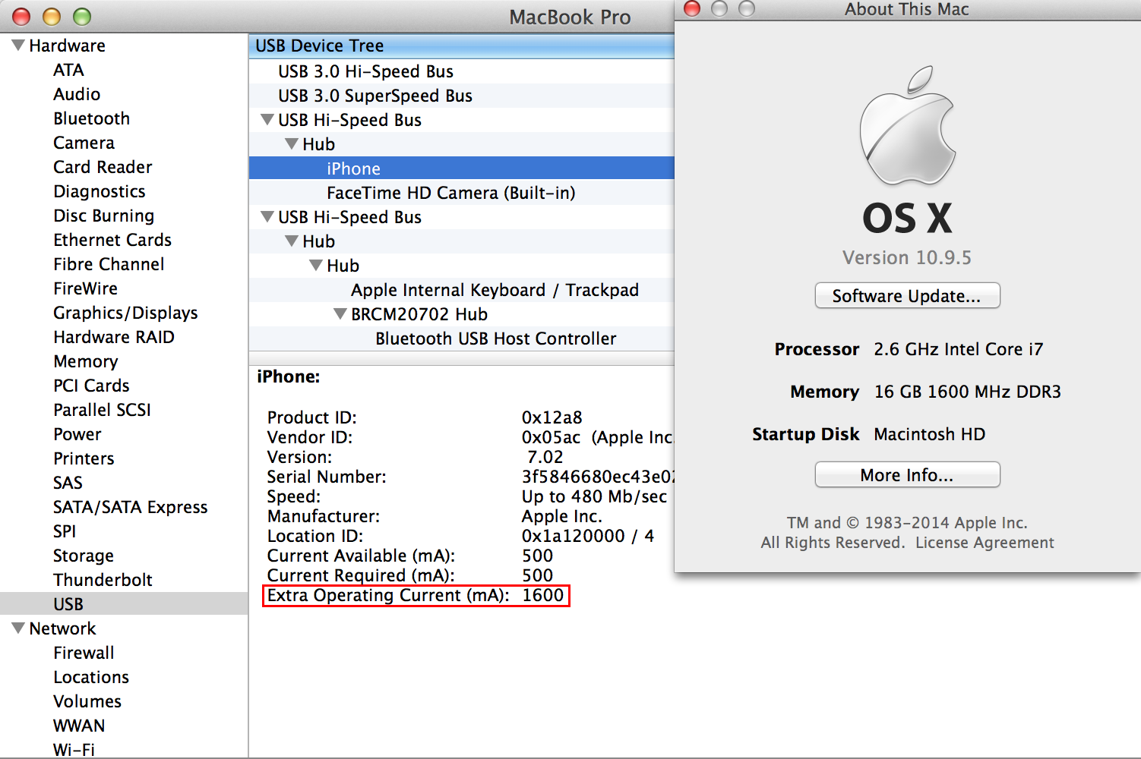The image size is (1141, 759).
Task: Select SATA/SATA Express entry
Action: tap(130, 507)
